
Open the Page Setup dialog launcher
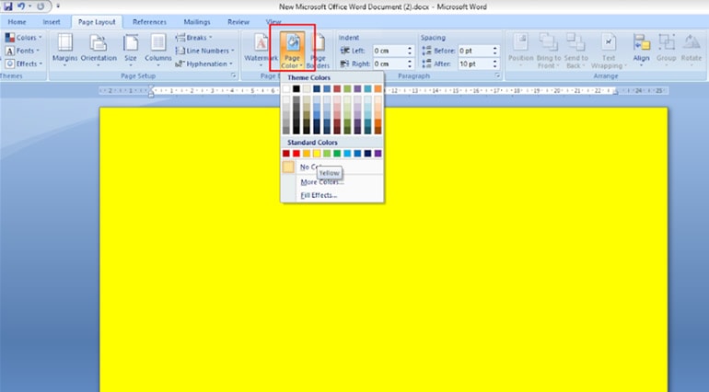pos(234,76)
